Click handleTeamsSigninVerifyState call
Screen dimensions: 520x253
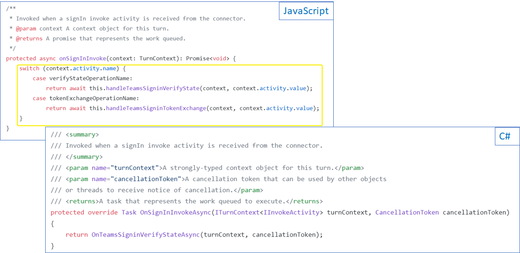coord(153,89)
